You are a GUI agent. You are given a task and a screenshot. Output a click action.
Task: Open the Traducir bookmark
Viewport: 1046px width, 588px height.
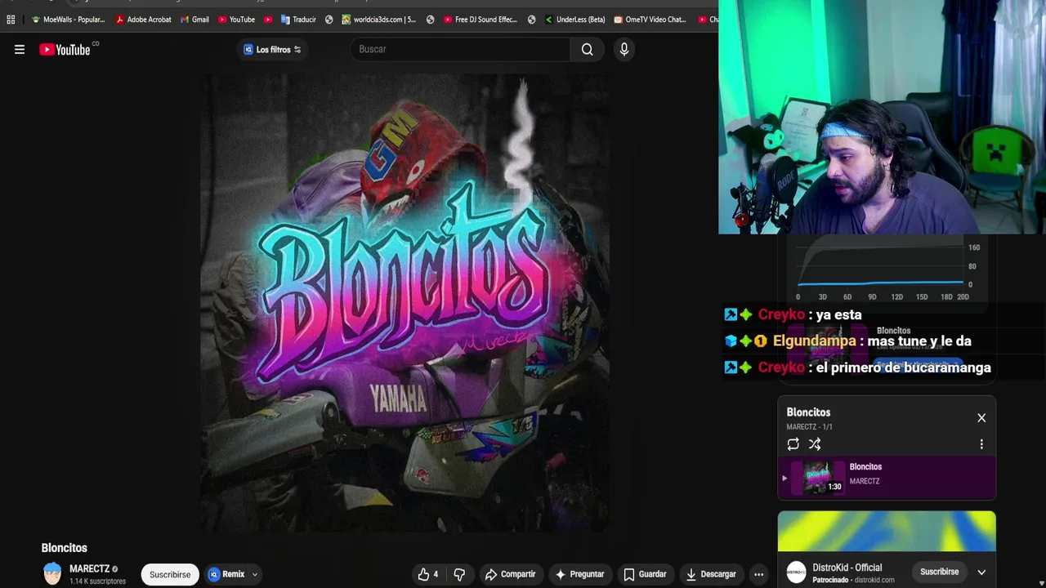(298, 20)
